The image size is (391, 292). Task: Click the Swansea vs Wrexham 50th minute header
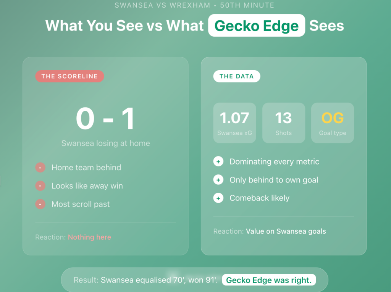click(x=195, y=5)
